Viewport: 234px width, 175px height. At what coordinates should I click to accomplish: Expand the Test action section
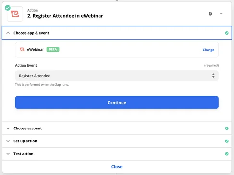(8, 154)
